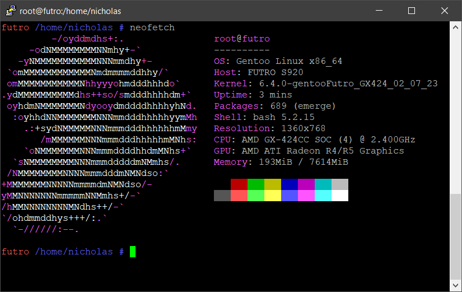Click the bright red color block
The image size is (462, 292).
(x=239, y=196)
